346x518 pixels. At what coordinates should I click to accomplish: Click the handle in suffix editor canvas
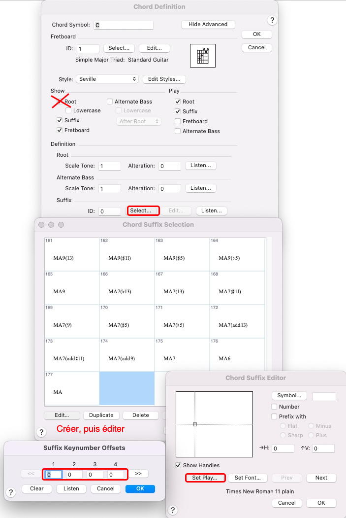click(x=195, y=424)
